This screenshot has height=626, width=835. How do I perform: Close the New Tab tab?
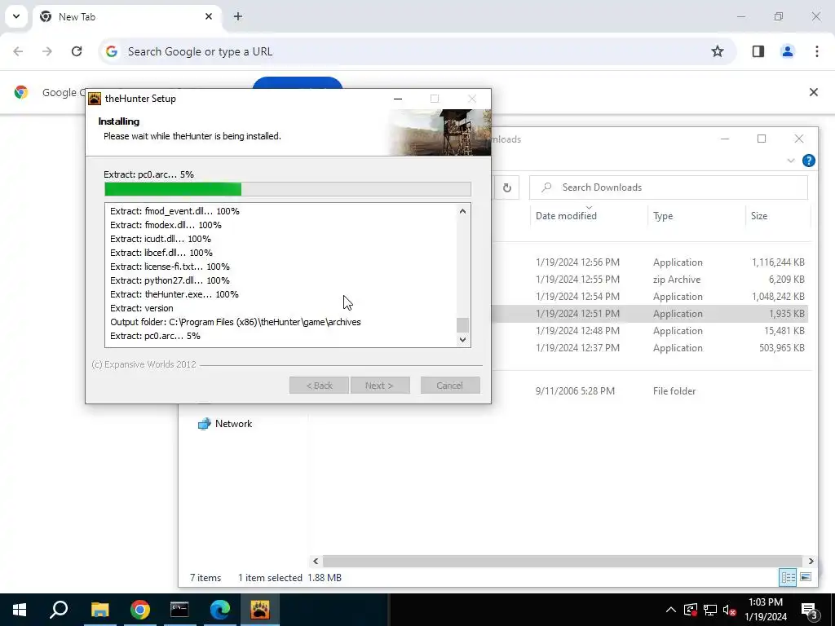(x=209, y=16)
